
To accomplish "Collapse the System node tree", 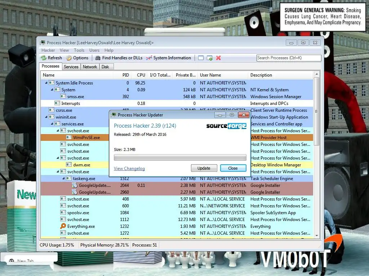I will pos(52,89).
